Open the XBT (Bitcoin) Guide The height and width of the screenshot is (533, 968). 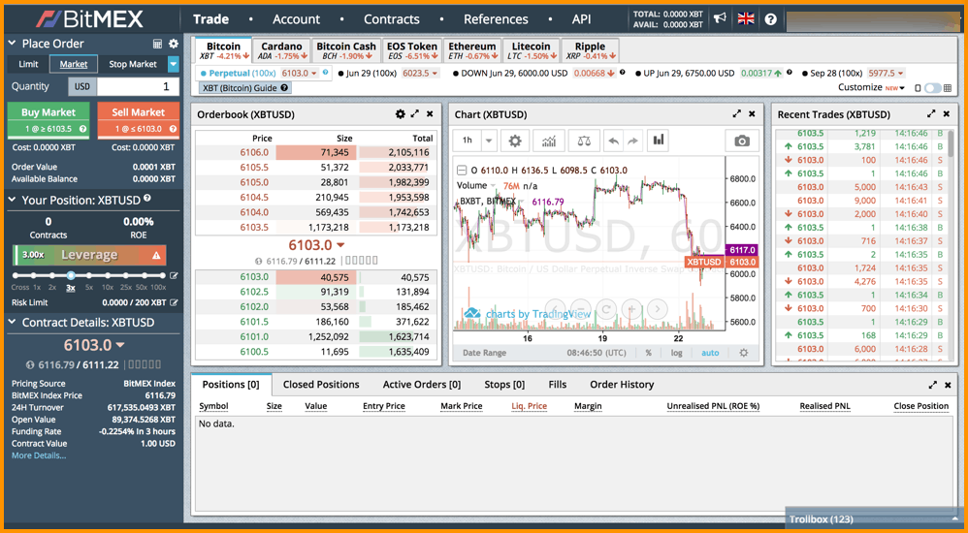(244, 87)
